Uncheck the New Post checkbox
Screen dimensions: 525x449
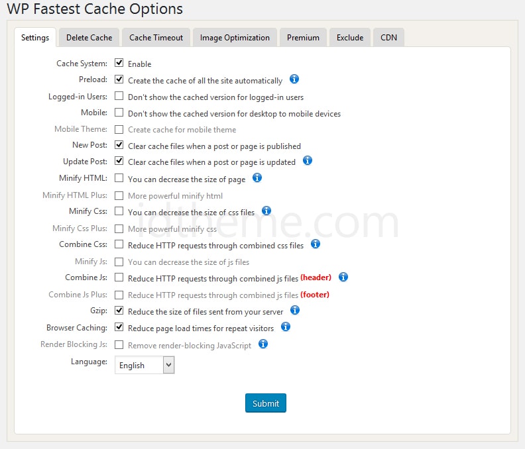coord(119,145)
